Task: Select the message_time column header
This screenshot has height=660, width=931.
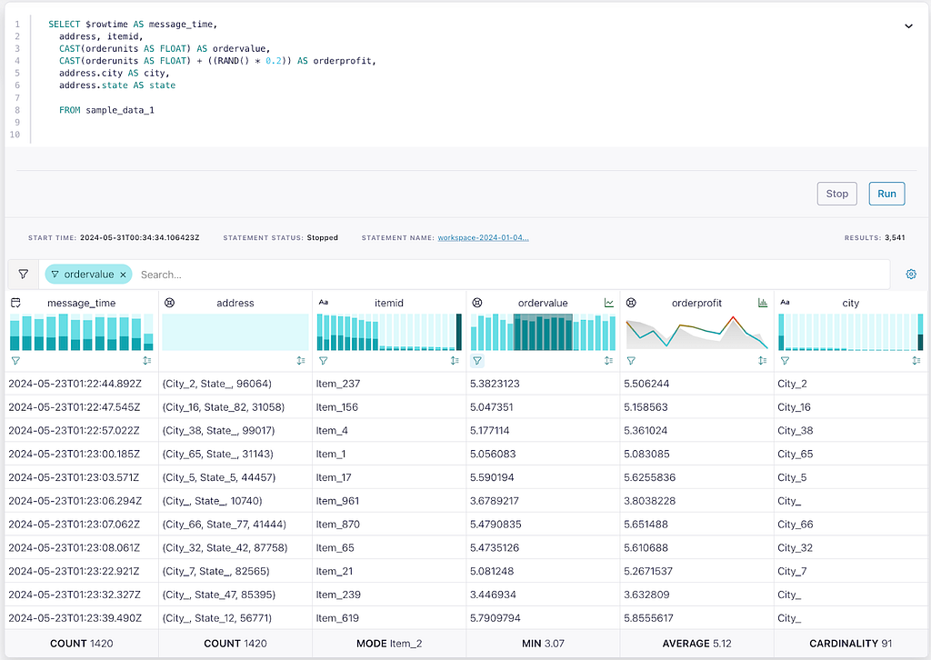Action: pos(81,303)
